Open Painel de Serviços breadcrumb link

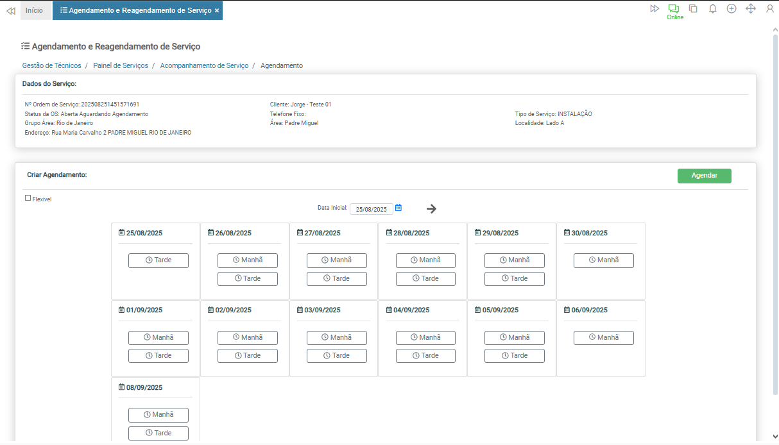(121, 65)
